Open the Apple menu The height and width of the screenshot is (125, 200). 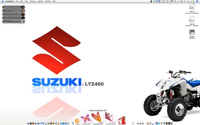(x=2, y=1)
